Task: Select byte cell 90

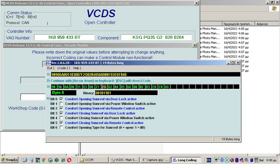Action: 60,87
